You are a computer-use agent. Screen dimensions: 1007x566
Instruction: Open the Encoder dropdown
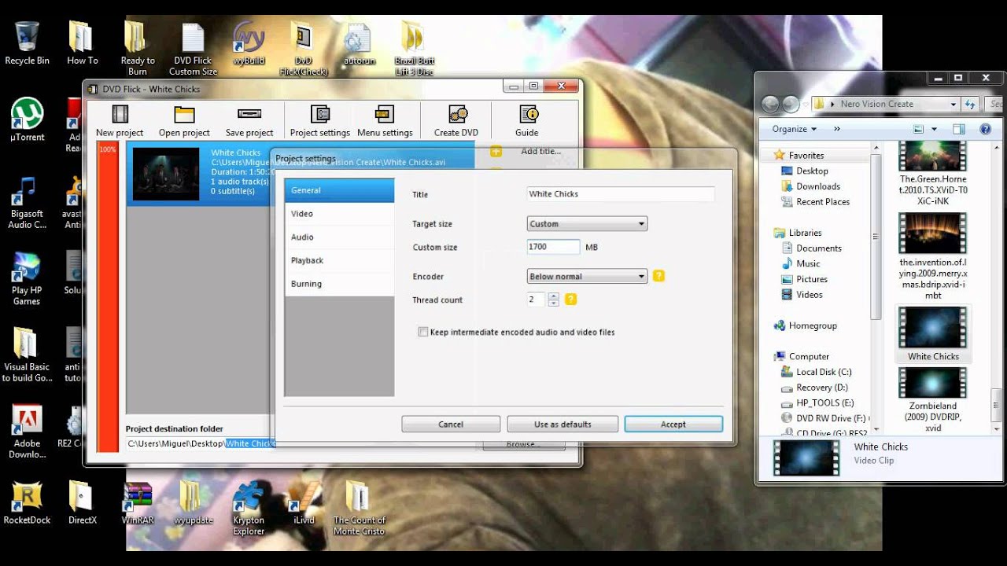click(x=587, y=277)
